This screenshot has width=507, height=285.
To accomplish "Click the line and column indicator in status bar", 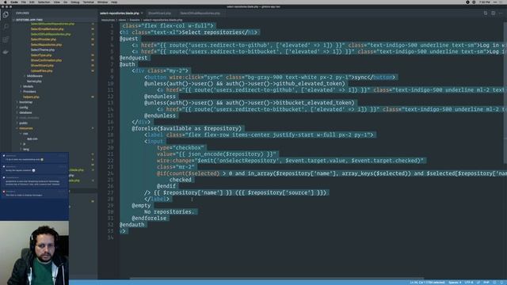I will (x=427, y=283).
